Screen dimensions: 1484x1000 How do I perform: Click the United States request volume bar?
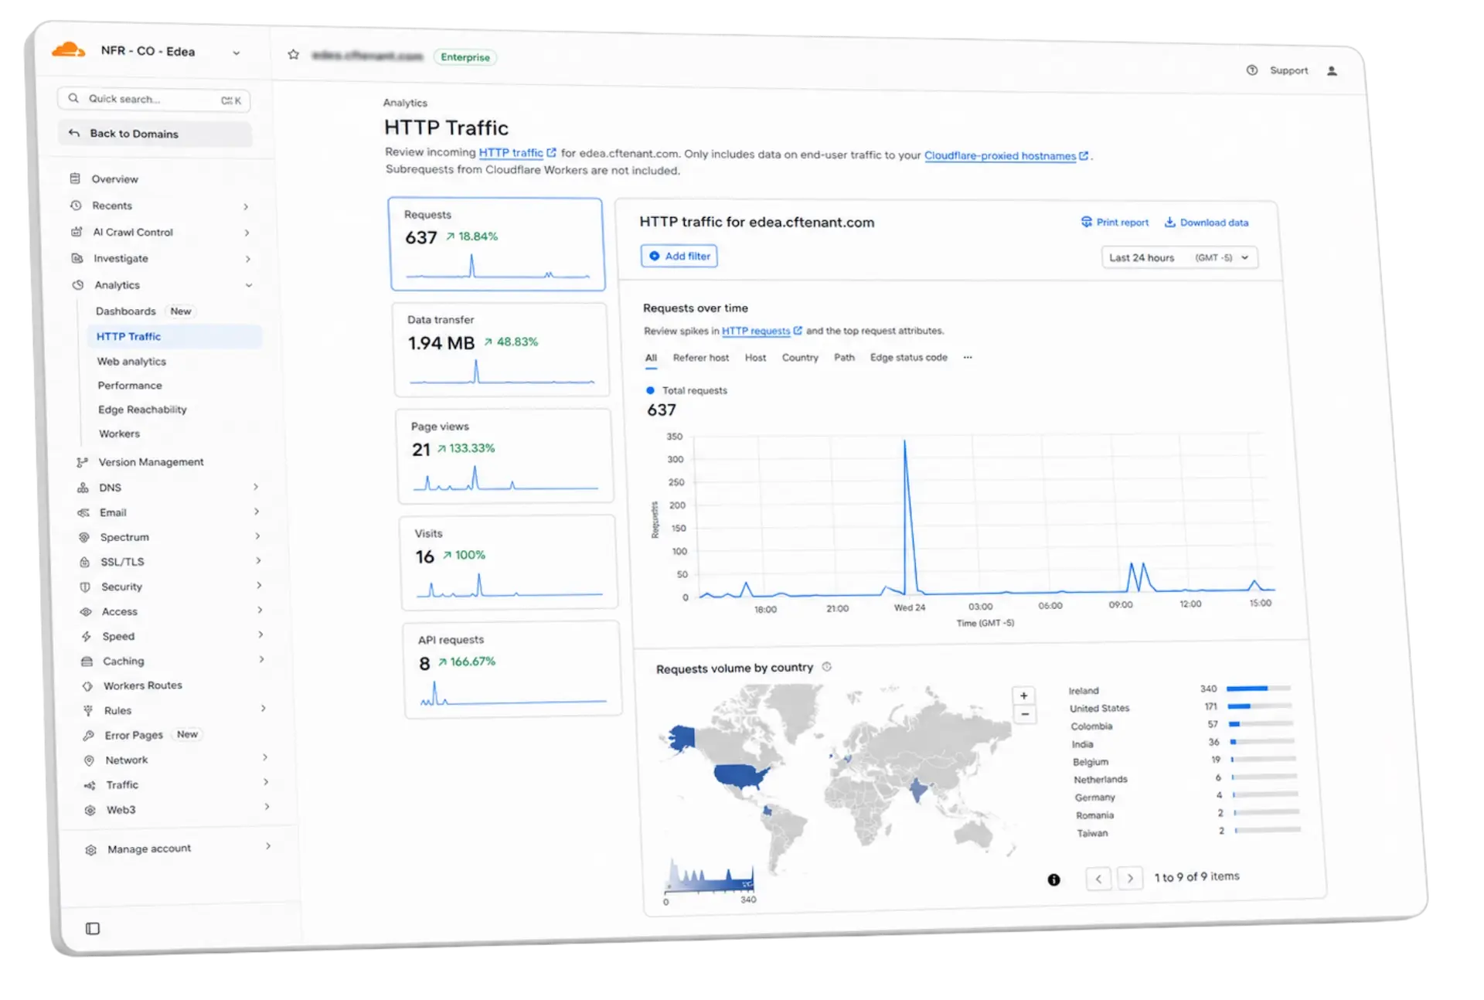click(x=1260, y=706)
